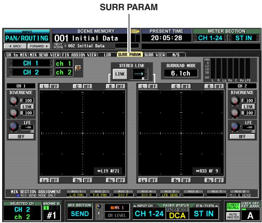
Task: Click left arrow of meter CH 1-24
Action: point(195,38)
